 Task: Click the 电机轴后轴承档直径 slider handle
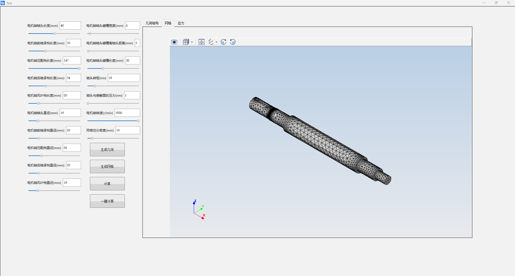pyautogui.click(x=38, y=173)
